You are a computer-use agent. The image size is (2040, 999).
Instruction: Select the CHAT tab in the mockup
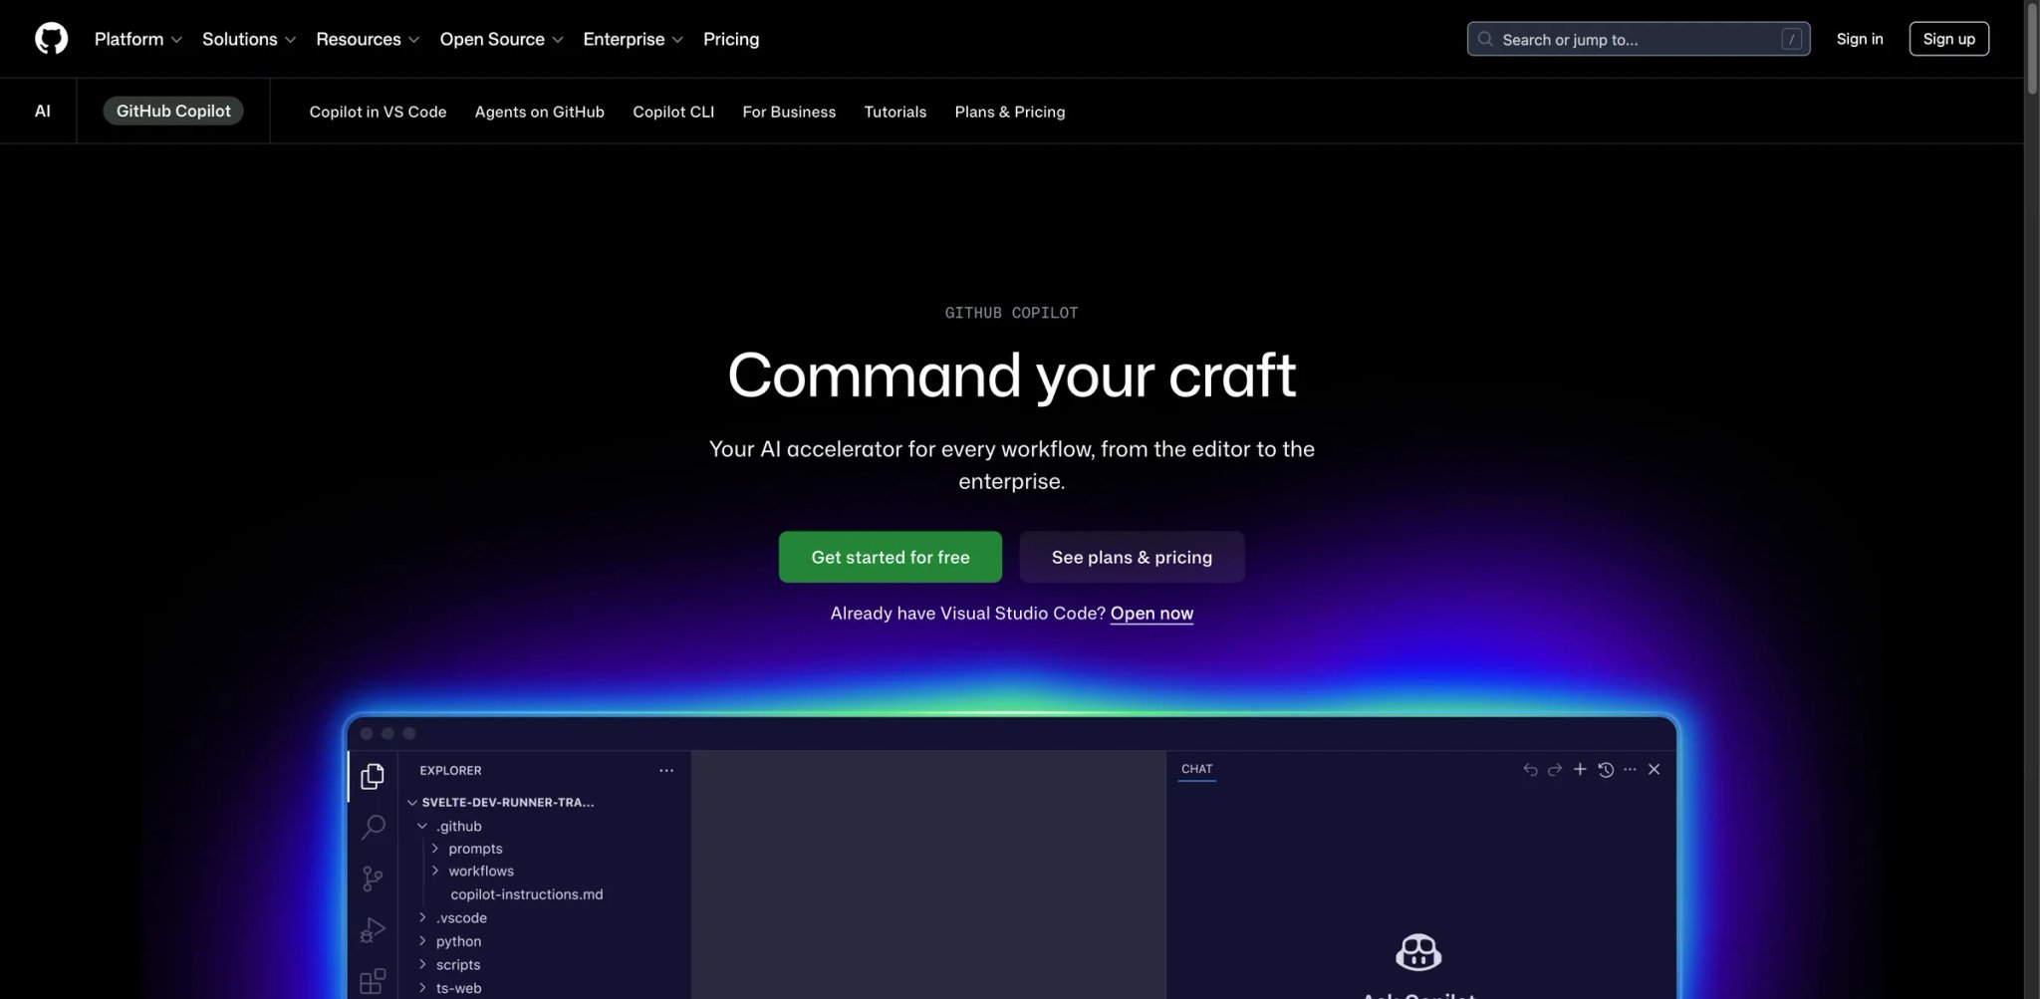1196,769
